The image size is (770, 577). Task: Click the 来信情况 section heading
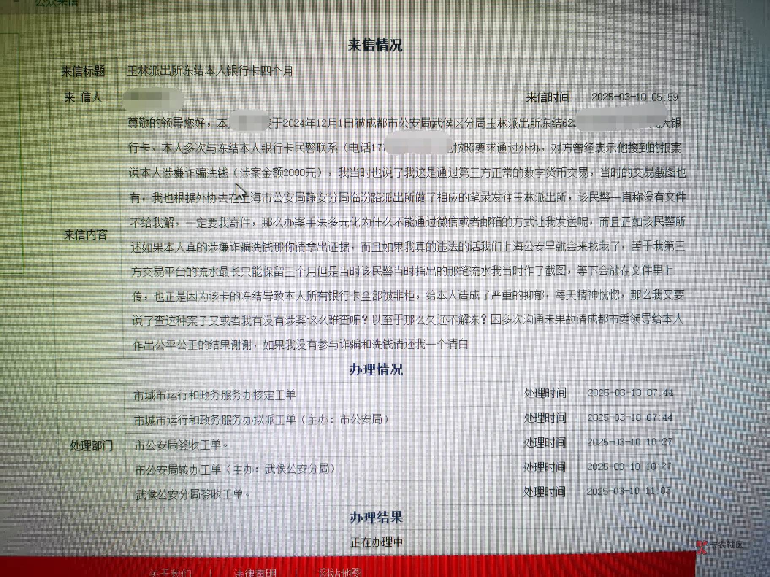(375, 45)
